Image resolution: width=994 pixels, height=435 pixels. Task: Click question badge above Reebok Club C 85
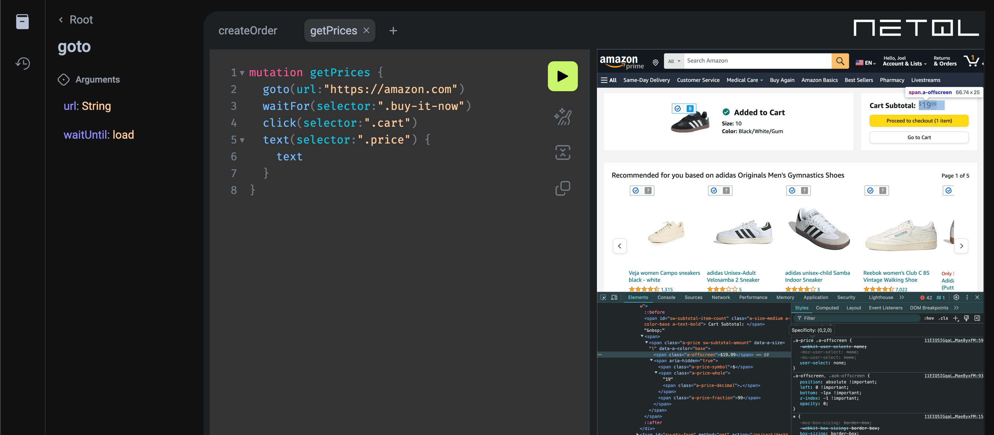(882, 190)
